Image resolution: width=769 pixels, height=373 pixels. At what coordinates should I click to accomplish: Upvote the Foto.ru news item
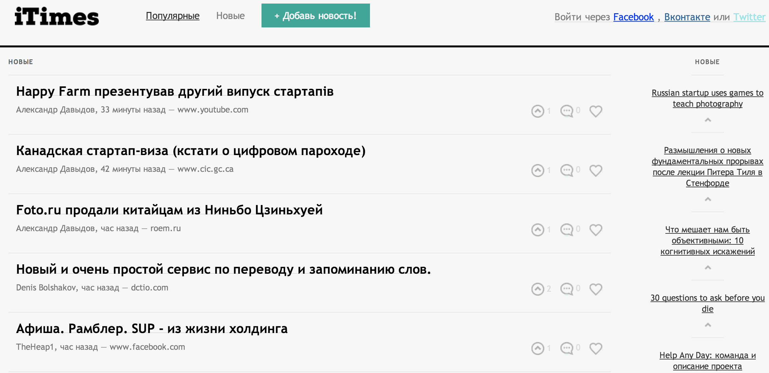[538, 230]
